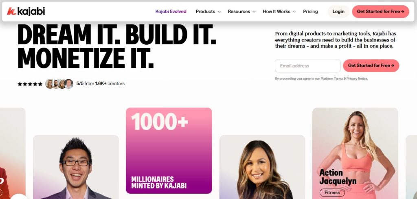This screenshot has height=199, width=417.
Task: Click the Kajabi logo in the header
Action: pyautogui.click(x=26, y=11)
